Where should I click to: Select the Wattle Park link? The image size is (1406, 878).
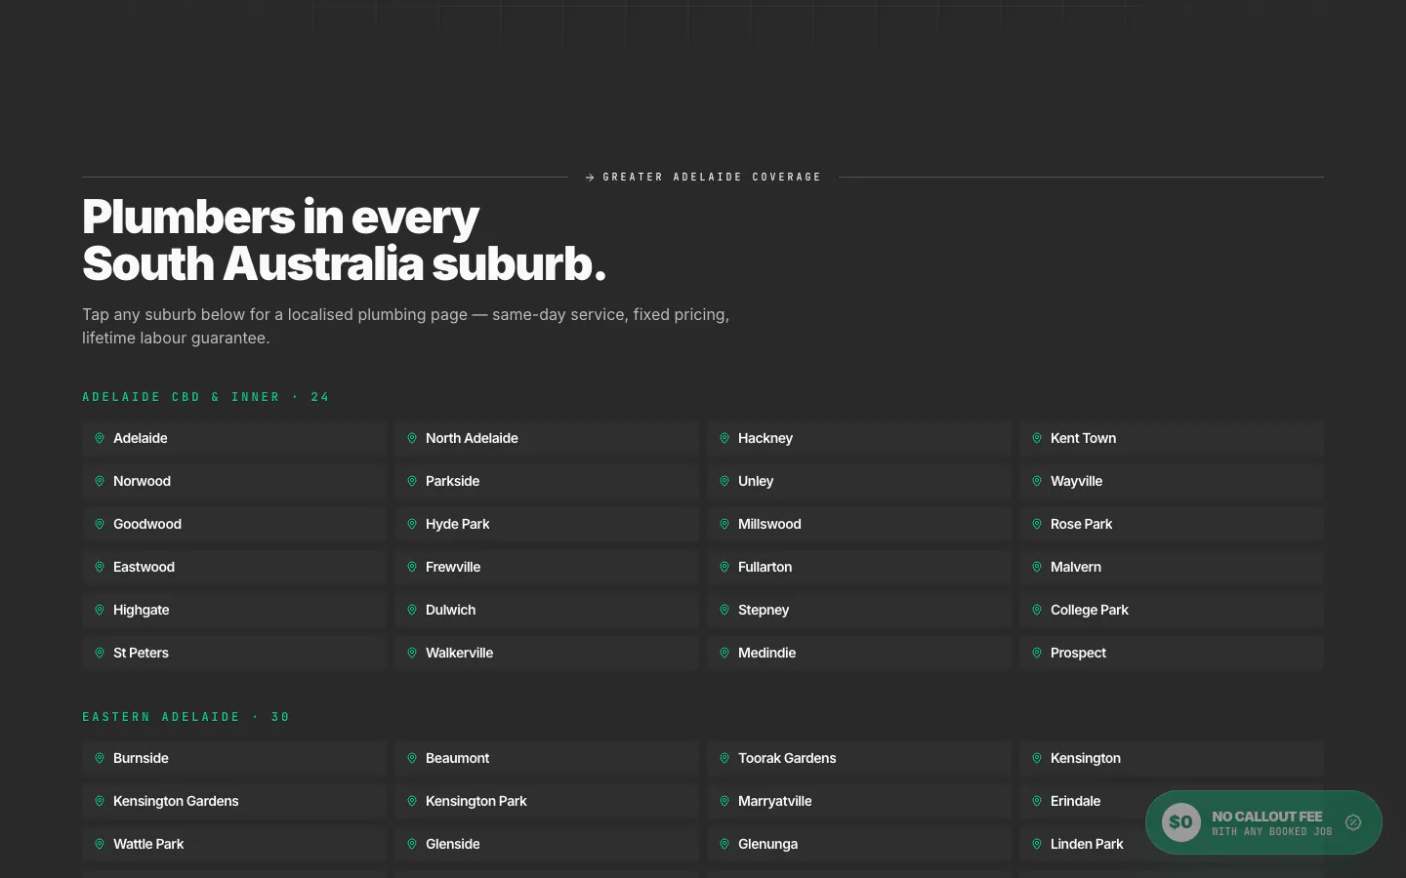pos(234,844)
